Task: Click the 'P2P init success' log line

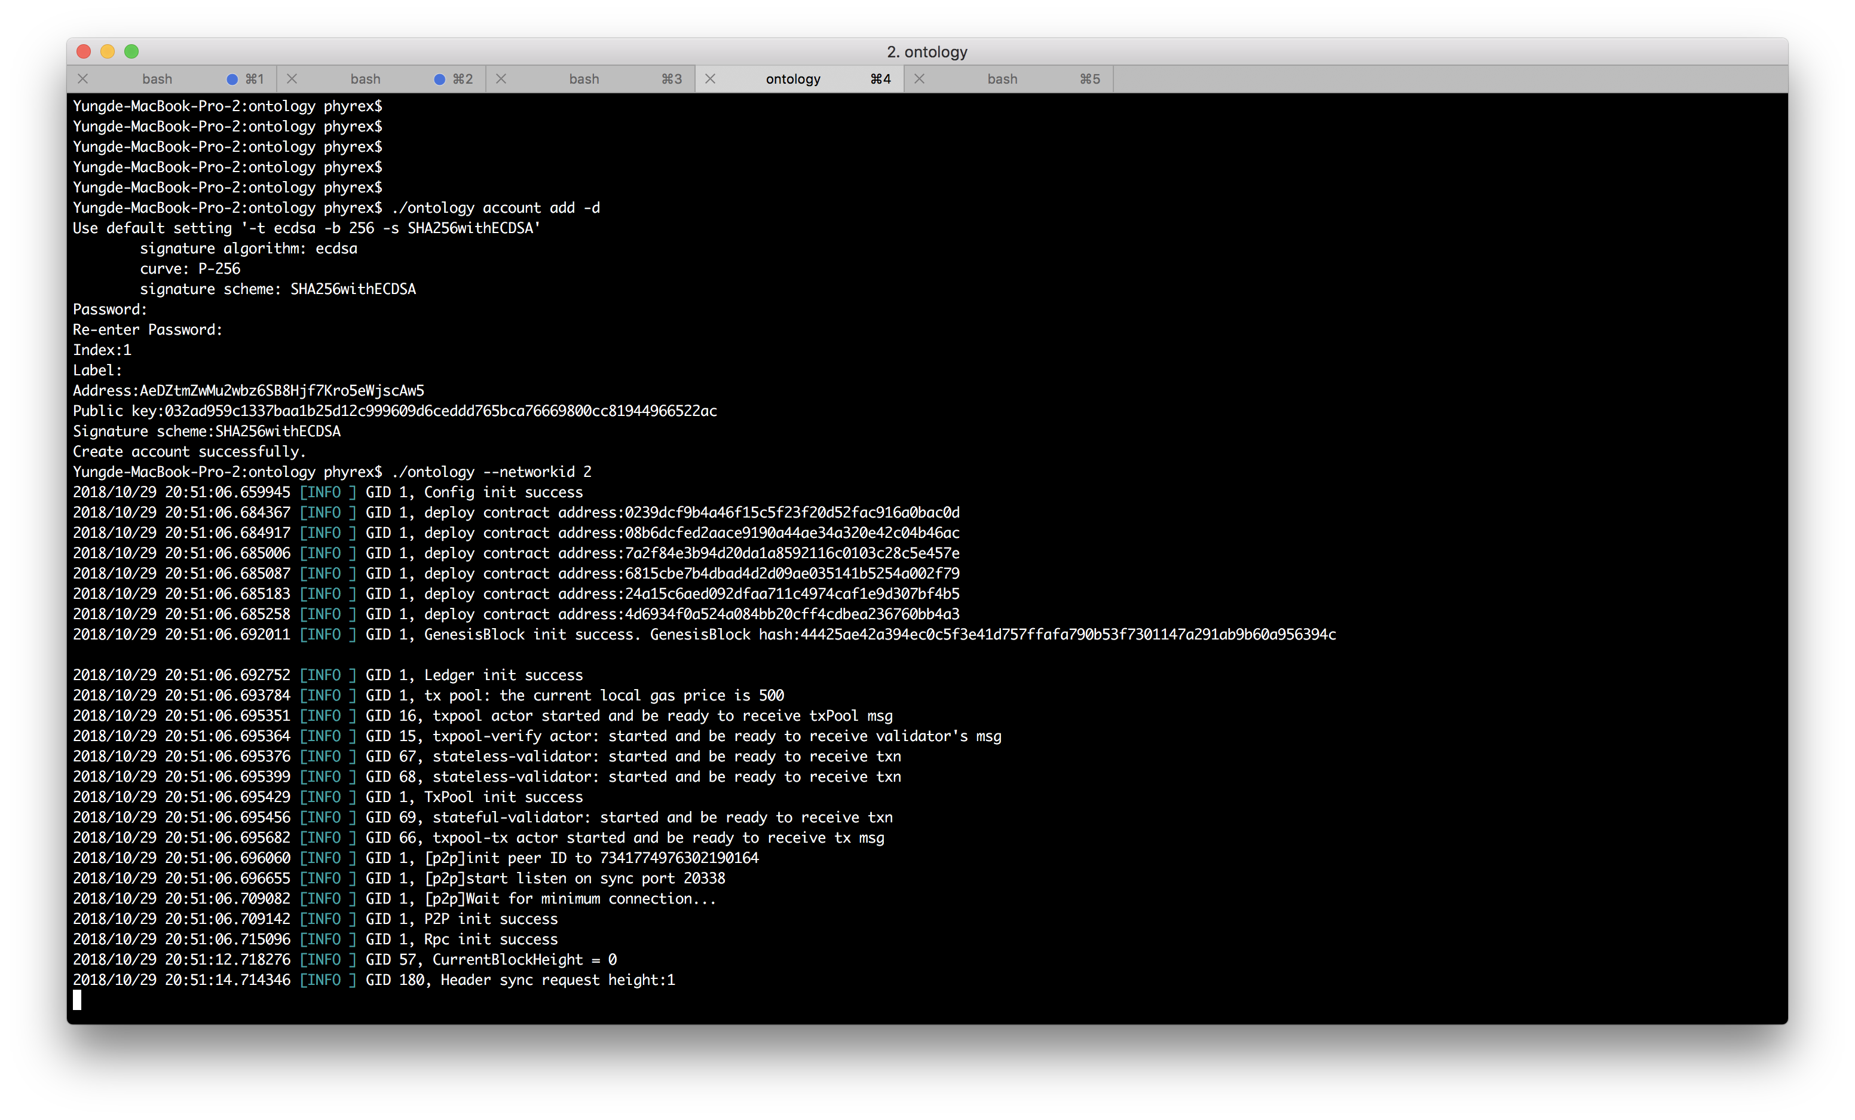Action: [316, 919]
